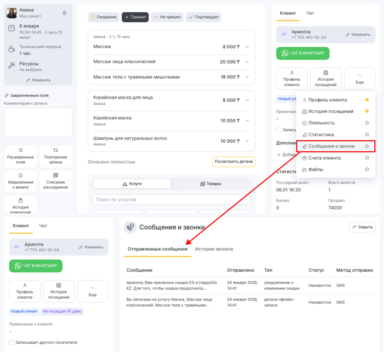Image resolution: width=384 pixels, height=352 pixels.
Task: Click Повторение записи icon tile
Action: coord(55,156)
